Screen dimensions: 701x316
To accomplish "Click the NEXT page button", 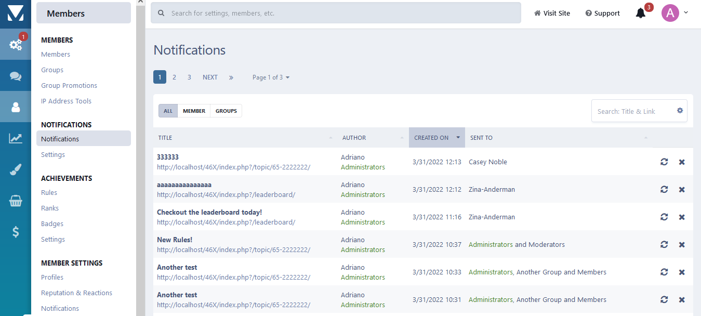I will pyautogui.click(x=210, y=77).
